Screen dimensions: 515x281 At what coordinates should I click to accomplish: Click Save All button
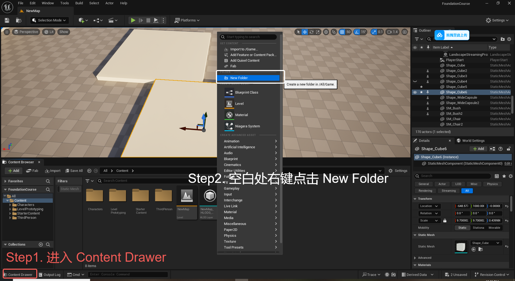pos(74,171)
